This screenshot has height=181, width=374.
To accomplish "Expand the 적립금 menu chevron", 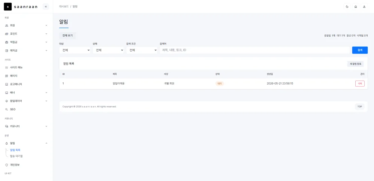I will click(x=46, y=42).
